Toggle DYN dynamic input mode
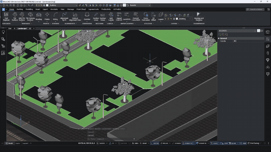The height and width of the screenshot is (152, 271). tap(224, 143)
